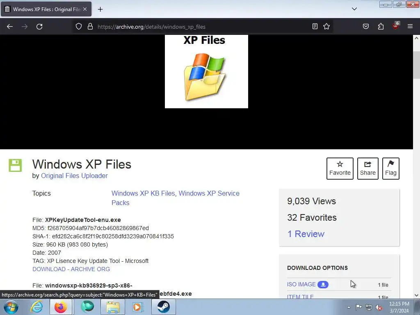Click the network tray icon
This screenshot has height=315, width=420.
pyautogui.click(x=369, y=307)
